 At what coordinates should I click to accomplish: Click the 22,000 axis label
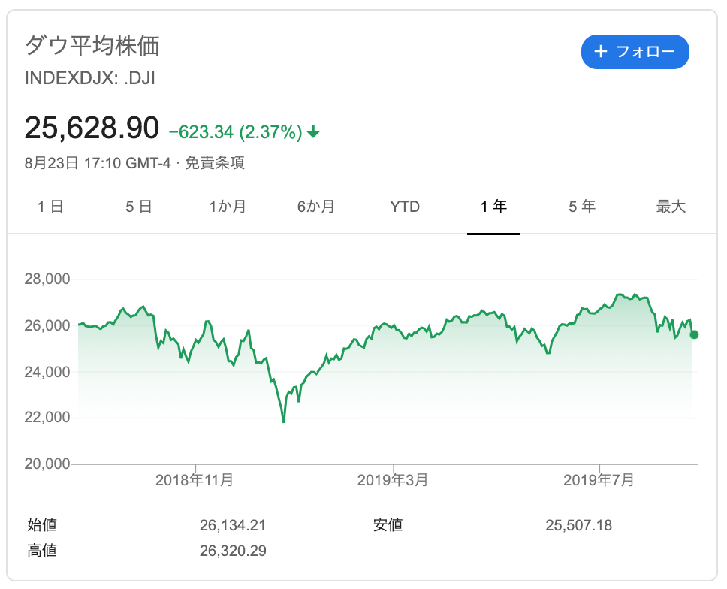(47, 417)
